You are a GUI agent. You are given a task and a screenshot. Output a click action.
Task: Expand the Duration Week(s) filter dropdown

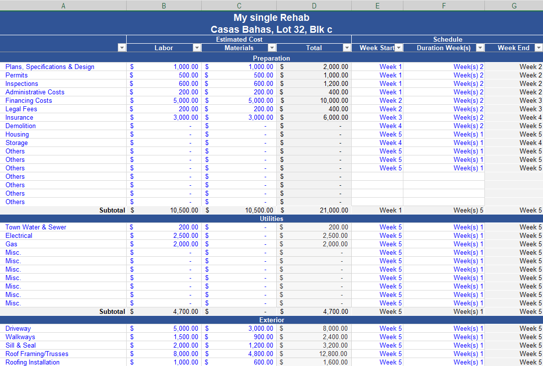tap(480, 48)
